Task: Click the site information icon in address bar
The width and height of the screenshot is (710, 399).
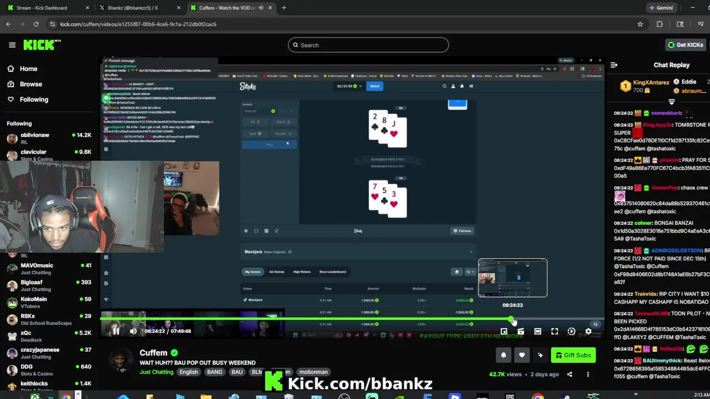Action: (x=52, y=24)
